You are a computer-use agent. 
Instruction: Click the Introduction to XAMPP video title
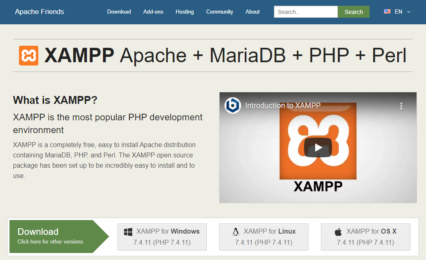(283, 105)
